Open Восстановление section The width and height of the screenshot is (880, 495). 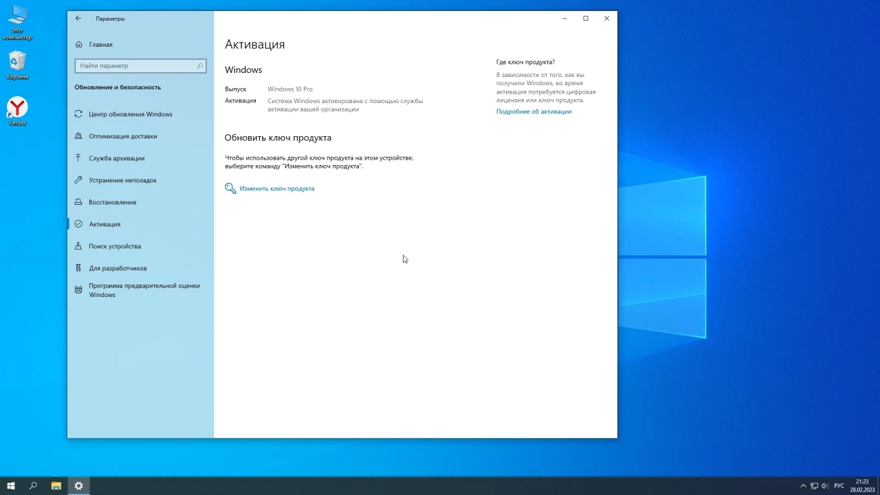coord(140,202)
